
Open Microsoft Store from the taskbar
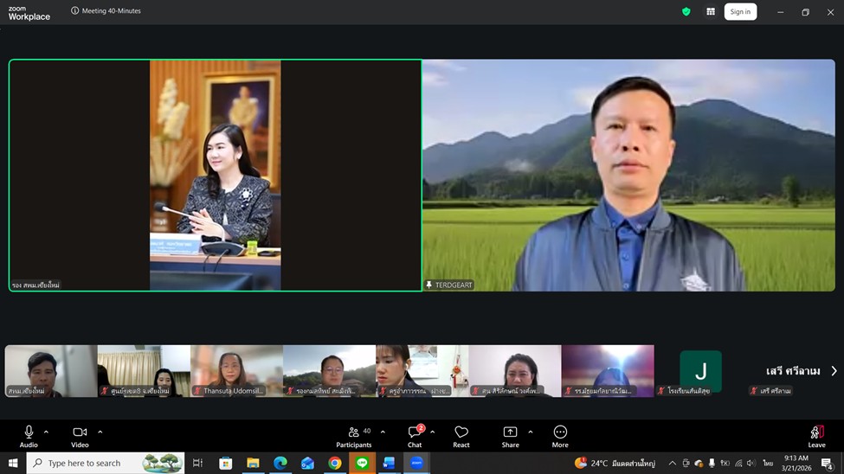click(x=226, y=463)
